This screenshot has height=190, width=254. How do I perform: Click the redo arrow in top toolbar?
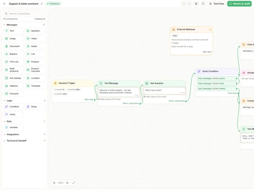click(189, 4)
